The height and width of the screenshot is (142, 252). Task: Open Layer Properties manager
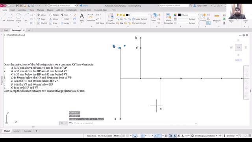tap(111, 19)
